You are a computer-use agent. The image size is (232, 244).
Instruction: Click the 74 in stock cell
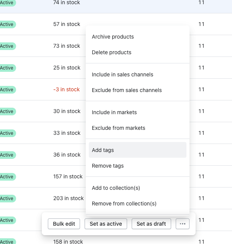pyautogui.click(x=67, y=3)
